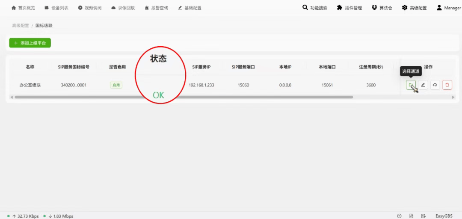Open the Manager user menu
Image resolution: width=462 pixels, height=219 pixels.
click(449, 8)
